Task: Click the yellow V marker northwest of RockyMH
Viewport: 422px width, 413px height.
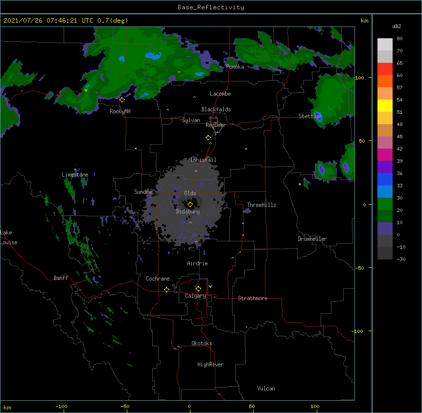Action: pos(86,90)
